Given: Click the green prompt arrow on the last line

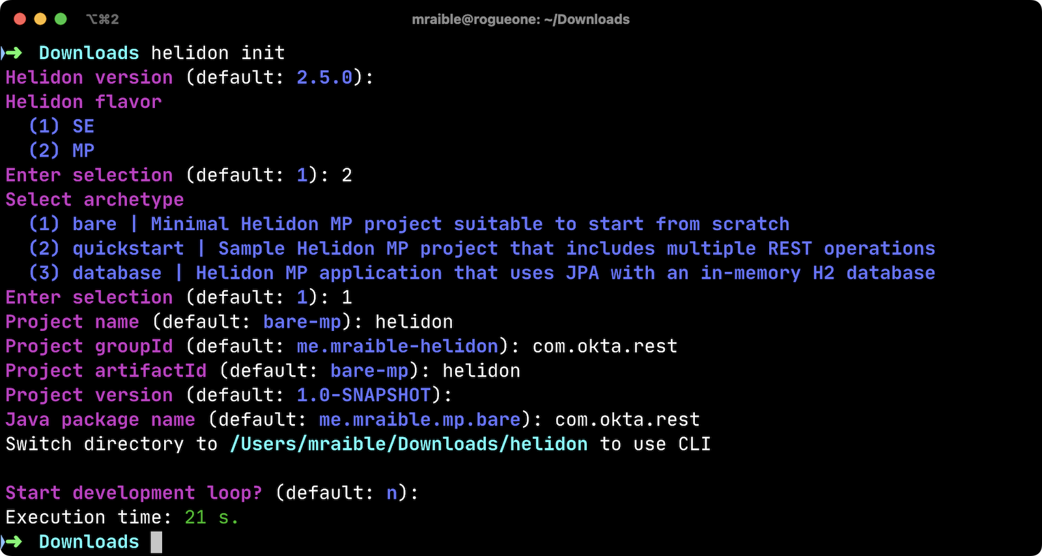Looking at the screenshot, I should coord(12,542).
